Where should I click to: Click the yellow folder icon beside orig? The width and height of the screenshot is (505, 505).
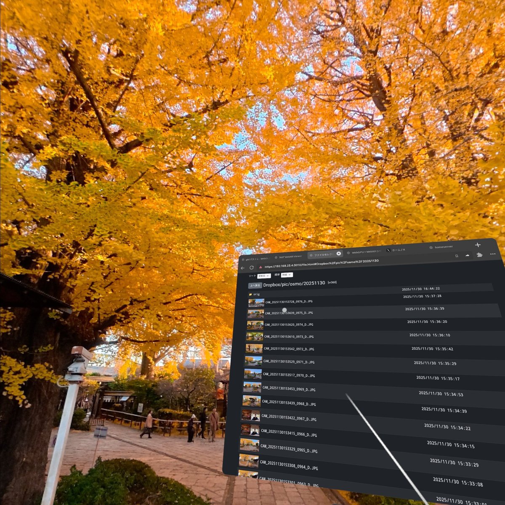click(252, 295)
